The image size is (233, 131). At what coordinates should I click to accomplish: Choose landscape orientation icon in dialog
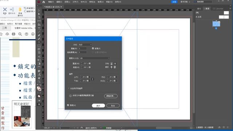(115, 64)
